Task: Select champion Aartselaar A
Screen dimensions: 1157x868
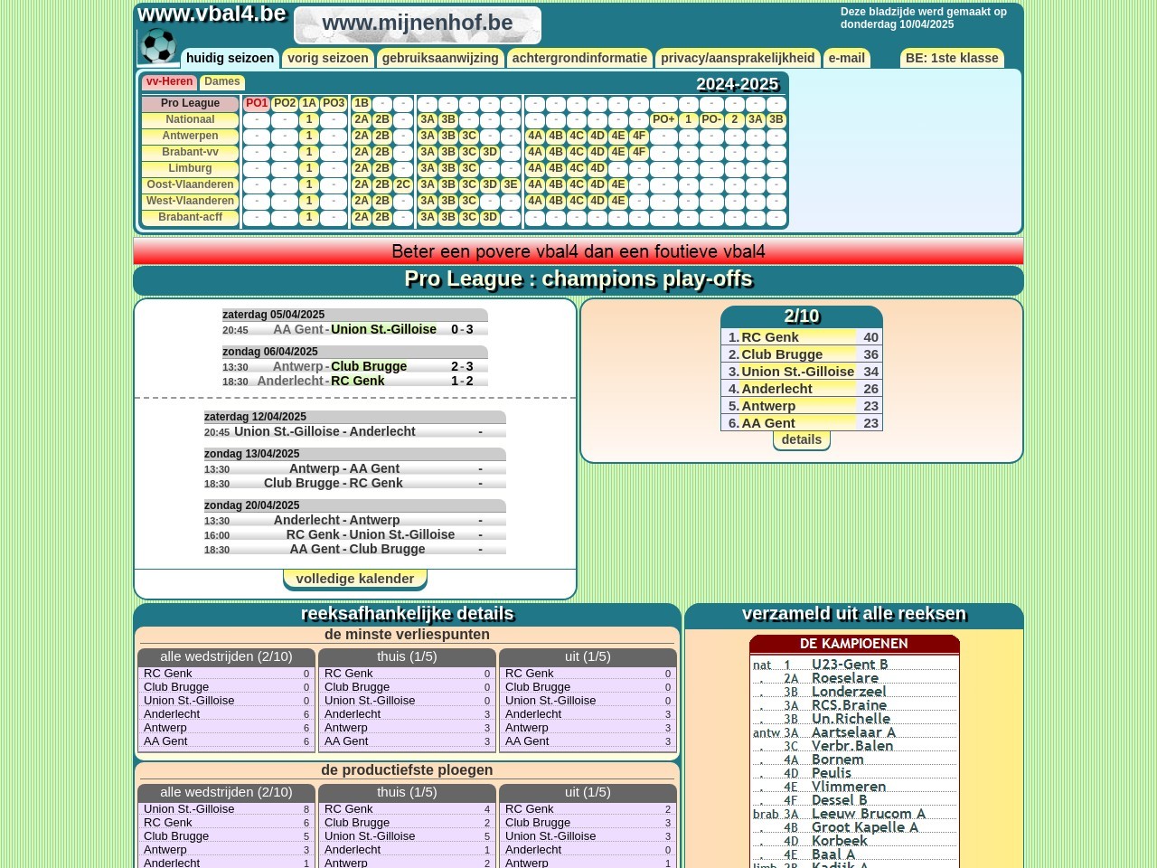Action: (853, 731)
